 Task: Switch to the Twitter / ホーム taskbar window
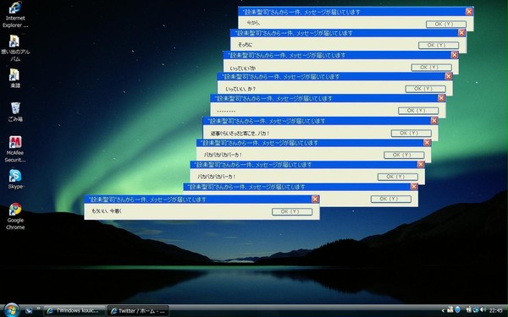coord(138,311)
